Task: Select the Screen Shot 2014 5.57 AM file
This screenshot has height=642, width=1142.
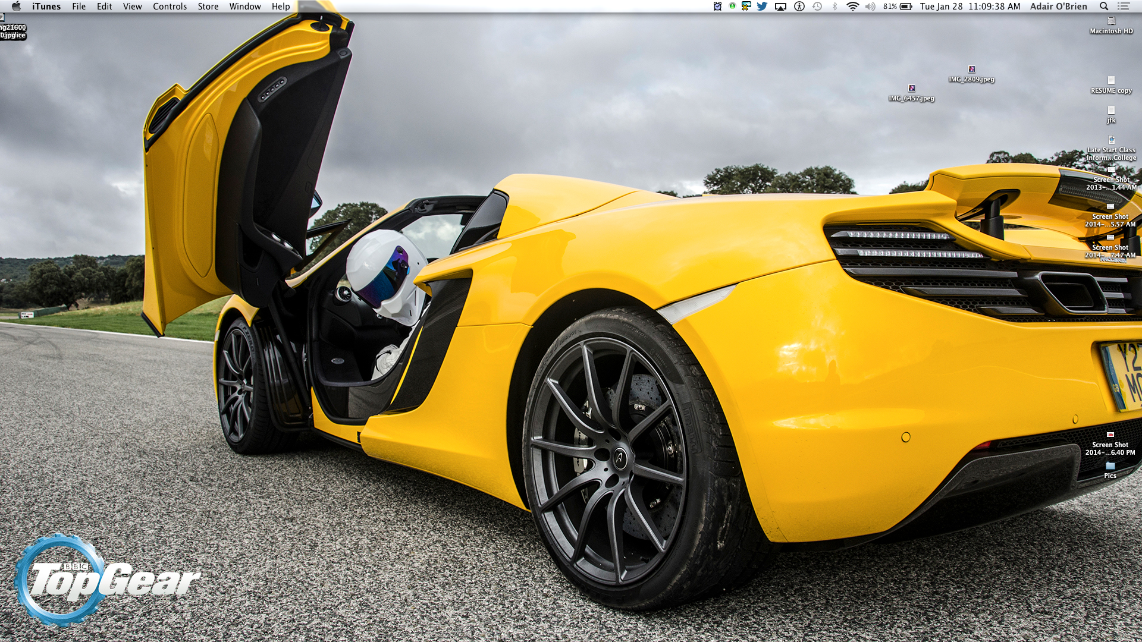Action: pos(1110,216)
